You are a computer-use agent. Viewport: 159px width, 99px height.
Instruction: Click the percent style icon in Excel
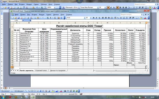[x=118, y=18]
